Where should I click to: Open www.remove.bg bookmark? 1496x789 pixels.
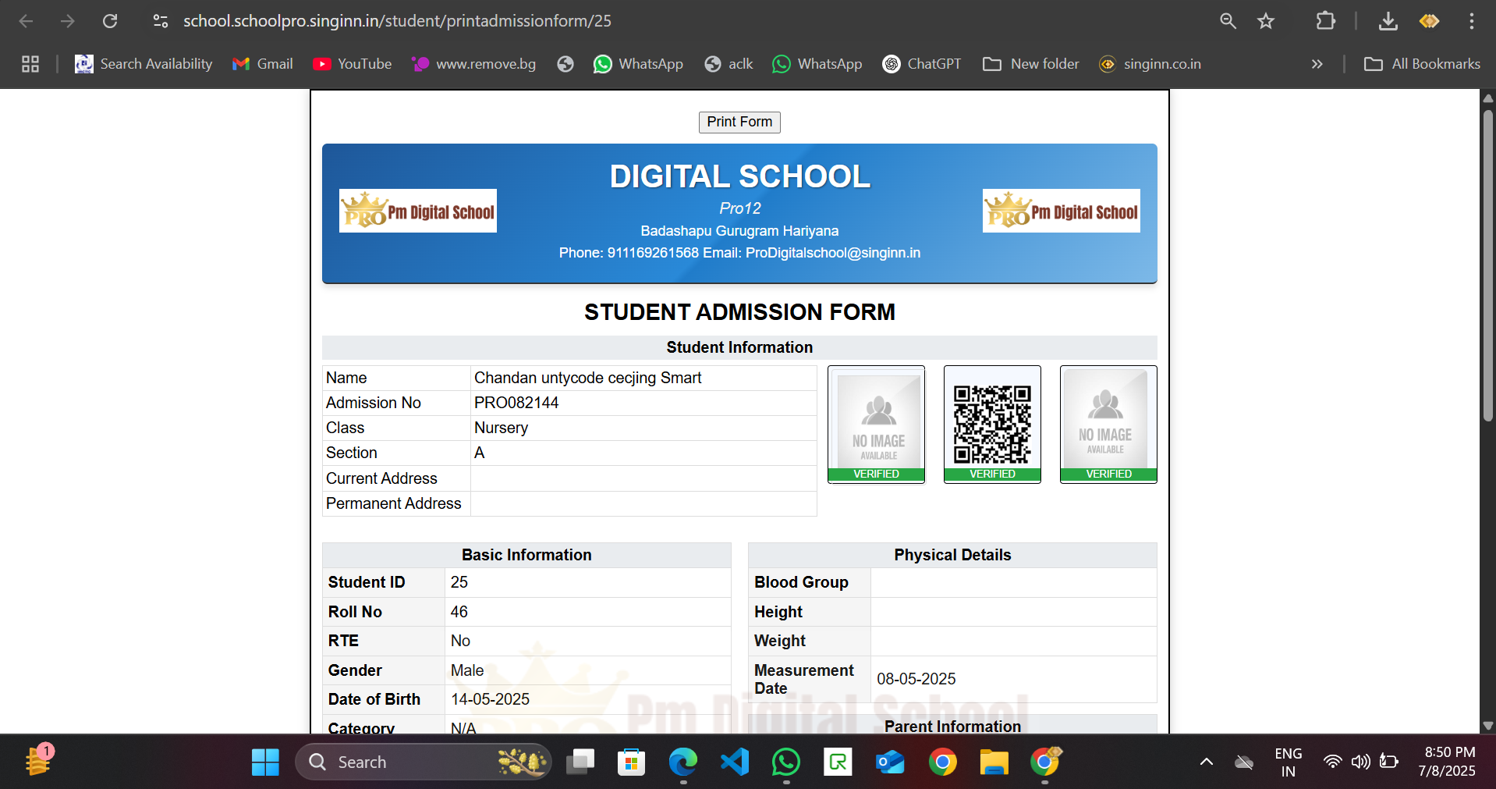click(x=473, y=64)
